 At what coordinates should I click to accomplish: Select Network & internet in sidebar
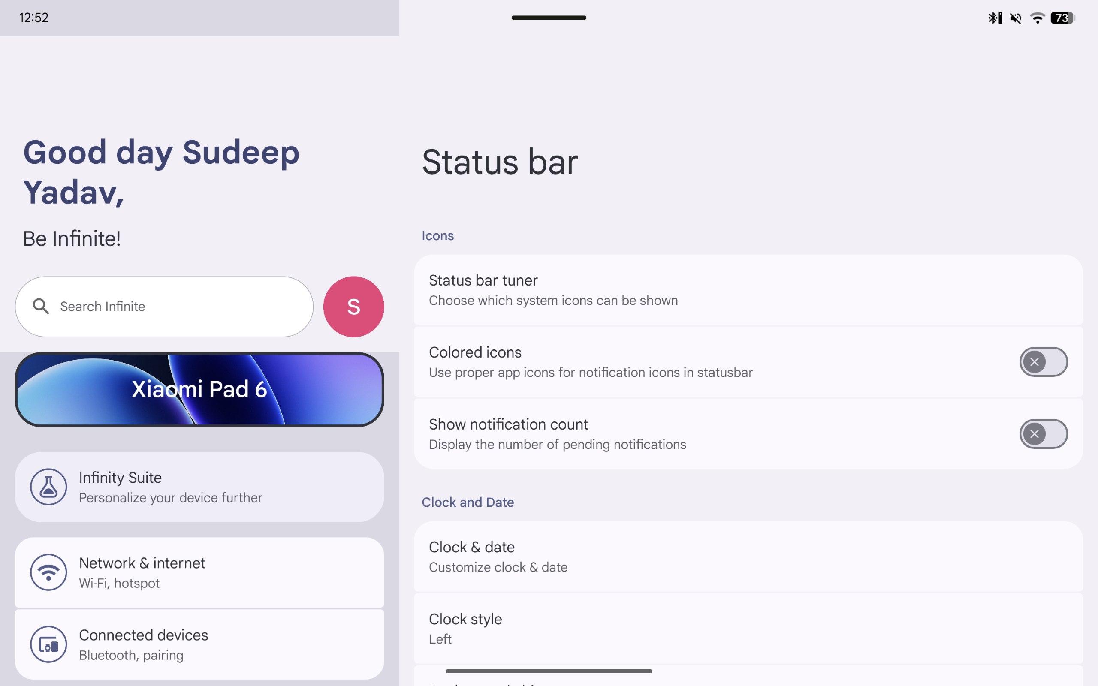199,572
